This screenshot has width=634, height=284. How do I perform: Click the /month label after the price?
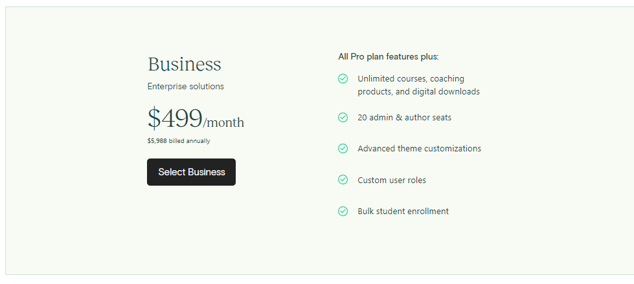tap(223, 122)
